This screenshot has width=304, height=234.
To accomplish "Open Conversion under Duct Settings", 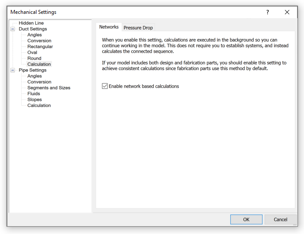I will (39, 41).
